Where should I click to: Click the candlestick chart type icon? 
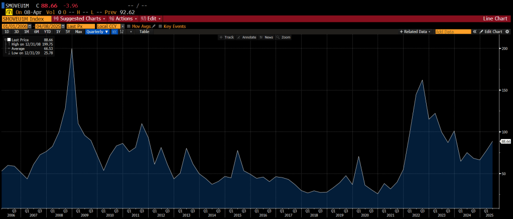click(122, 31)
